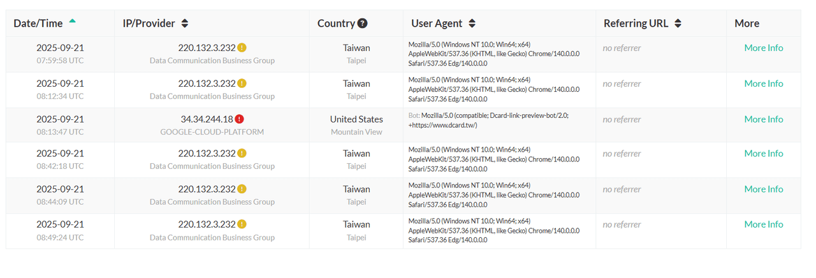Sort the User Agent column
Image resolution: width=816 pixels, height=278 pixels.
point(472,24)
